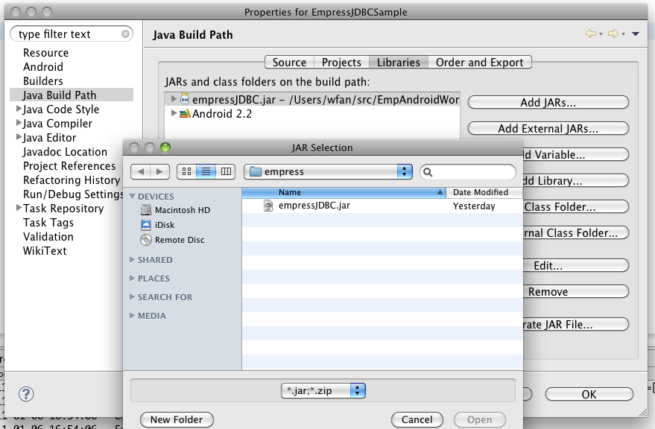Expand Java Compiler tree node
This screenshot has height=429, width=655.
[x=19, y=123]
